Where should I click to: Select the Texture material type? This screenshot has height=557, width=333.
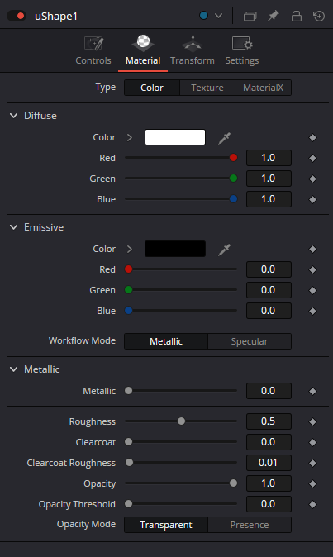207,88
